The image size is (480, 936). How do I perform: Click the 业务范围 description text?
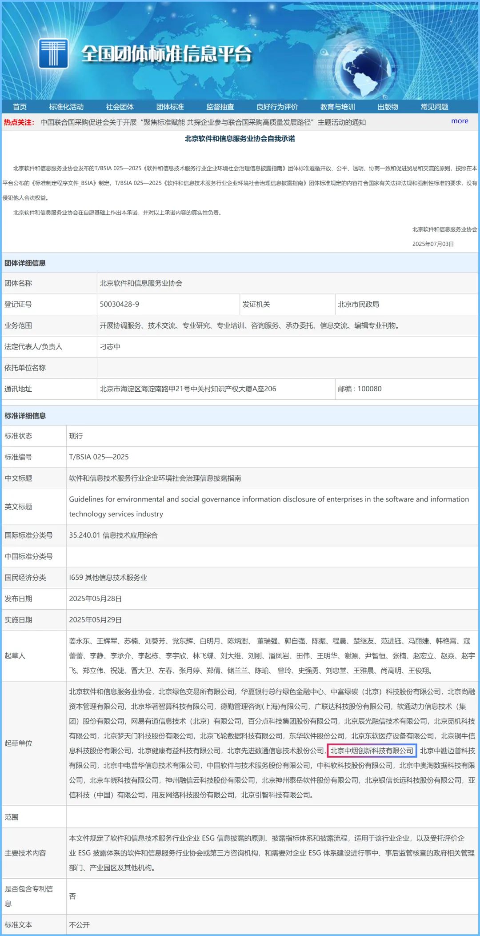pos(250,325)
